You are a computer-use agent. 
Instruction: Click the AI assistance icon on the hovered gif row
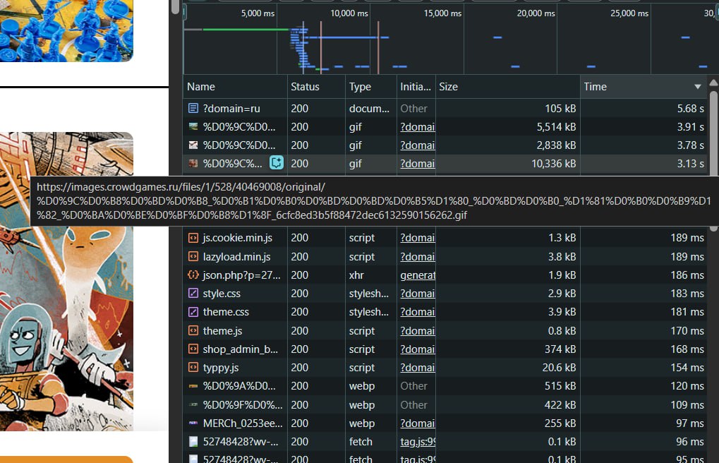click(277, 163)
